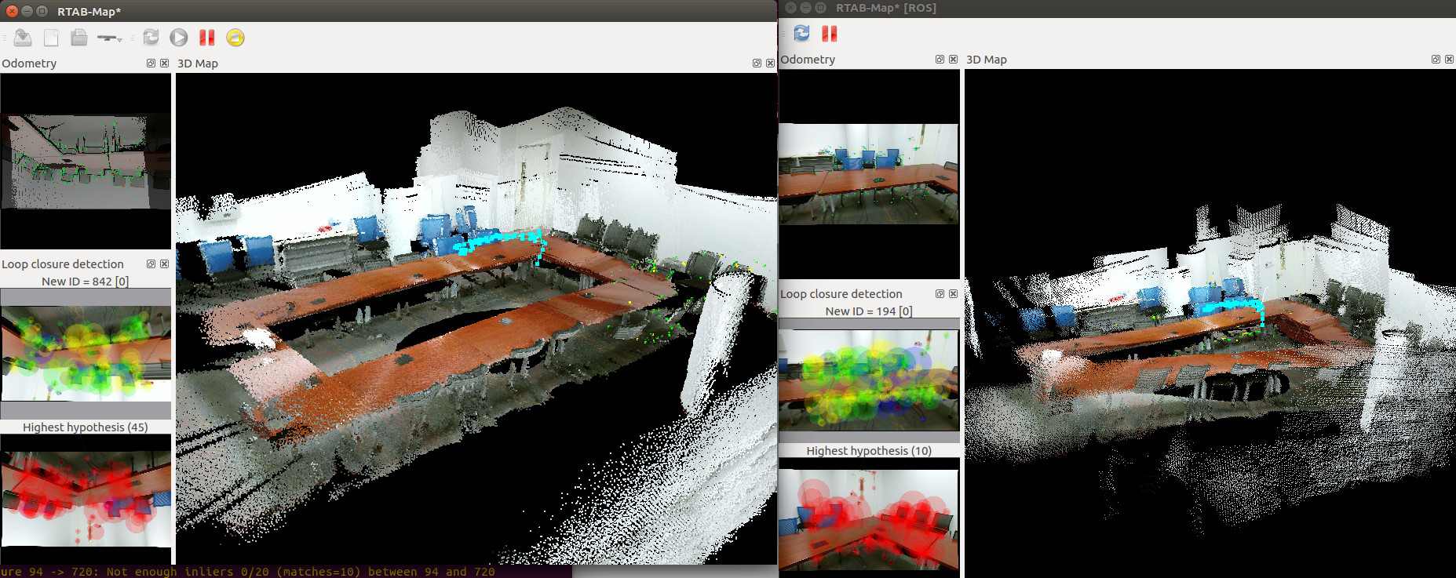The height and width of the screenshot is (578, 1456).
Task: Click the close database icon in left toolbar
Action: pyautogui.click(x=78, y=38)
